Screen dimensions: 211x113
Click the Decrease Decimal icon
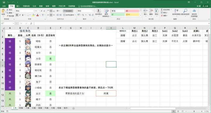pyautogui.click(x=93, y=15)
